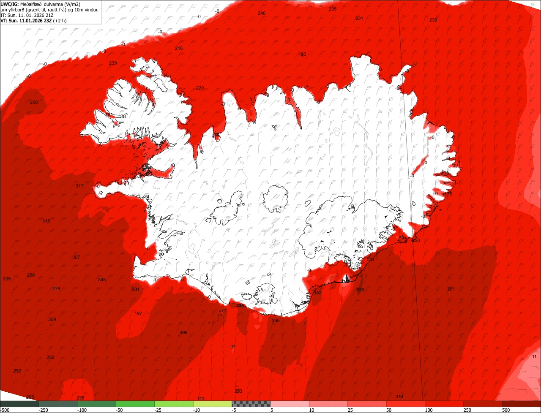Click the initial time 'IT: Sun. 11. 01. 2026 21Z'

click(x=27, y=15)
